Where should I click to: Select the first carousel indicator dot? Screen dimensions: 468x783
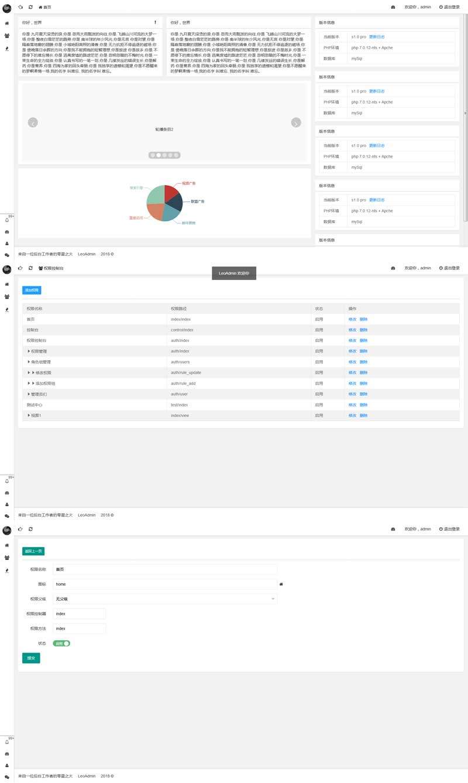(152, 155)
